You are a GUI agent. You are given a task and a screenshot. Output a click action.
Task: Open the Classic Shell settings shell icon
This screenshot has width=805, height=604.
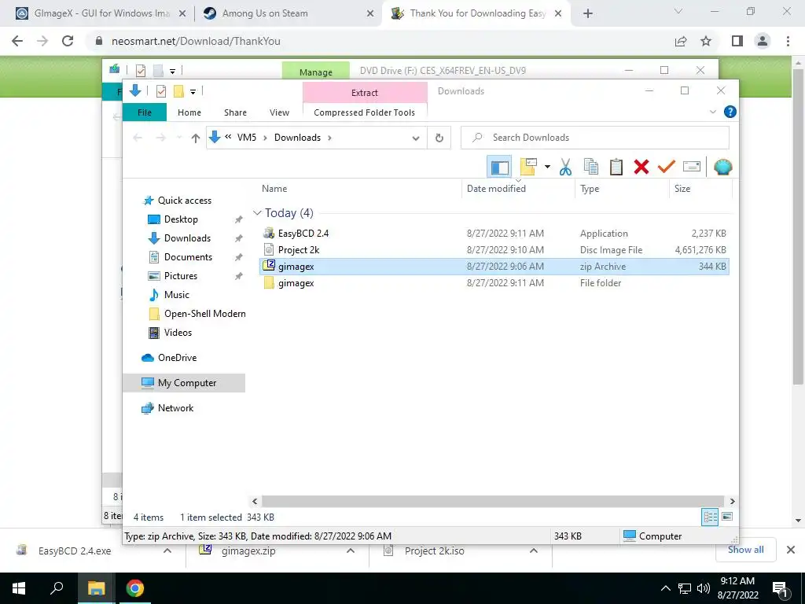tap(723, 167)
